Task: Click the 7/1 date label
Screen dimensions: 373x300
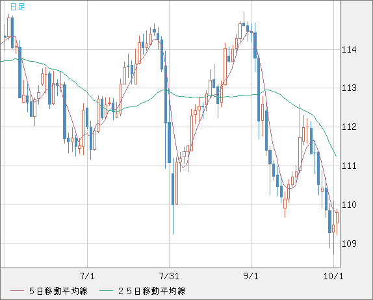Action: coord(87,276)
